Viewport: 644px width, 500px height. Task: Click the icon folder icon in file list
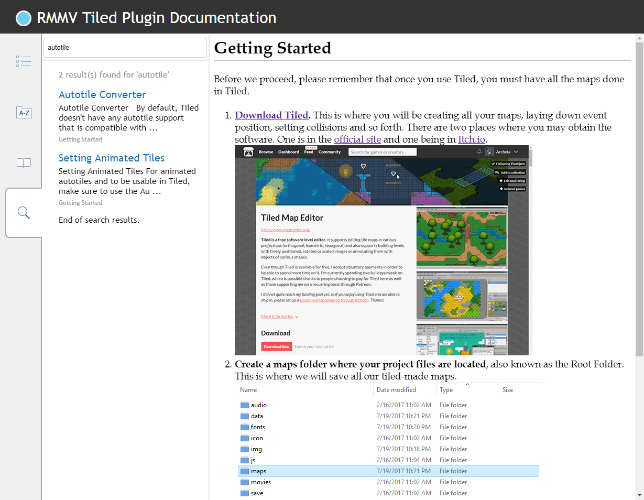tap(245, 438)
